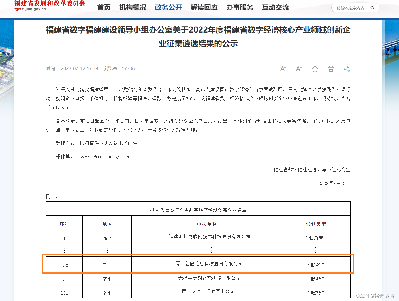Viewport: 399px width, 301px height.
Task: Open the 首页 menu item
Action: [103, 8]
